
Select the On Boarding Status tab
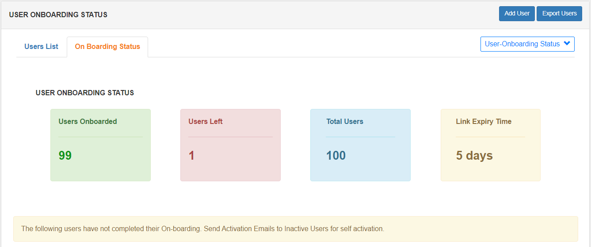[x=107, y=47]
